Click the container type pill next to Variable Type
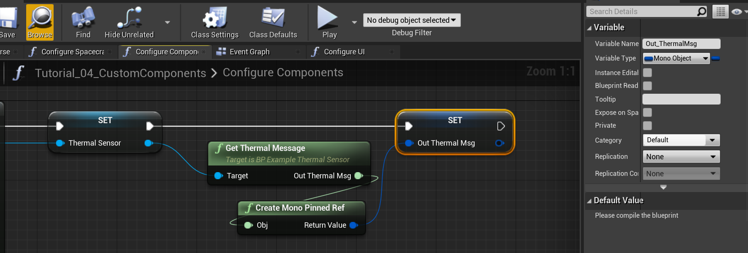This screenshot has width=748, height=253. tap(716, 58)
